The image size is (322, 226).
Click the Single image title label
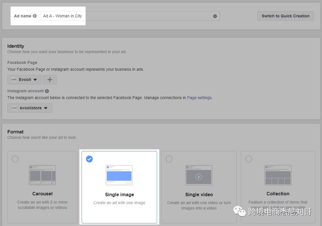[x=119, y=195]
